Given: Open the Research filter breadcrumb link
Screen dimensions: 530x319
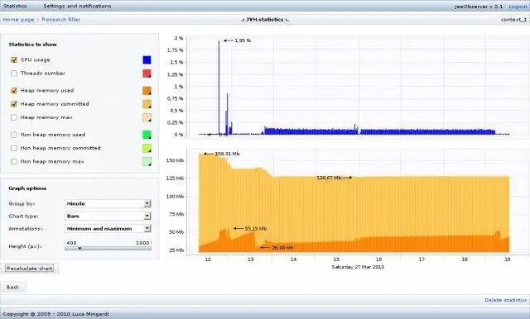Looking at the screenshot, I should 60,20.
